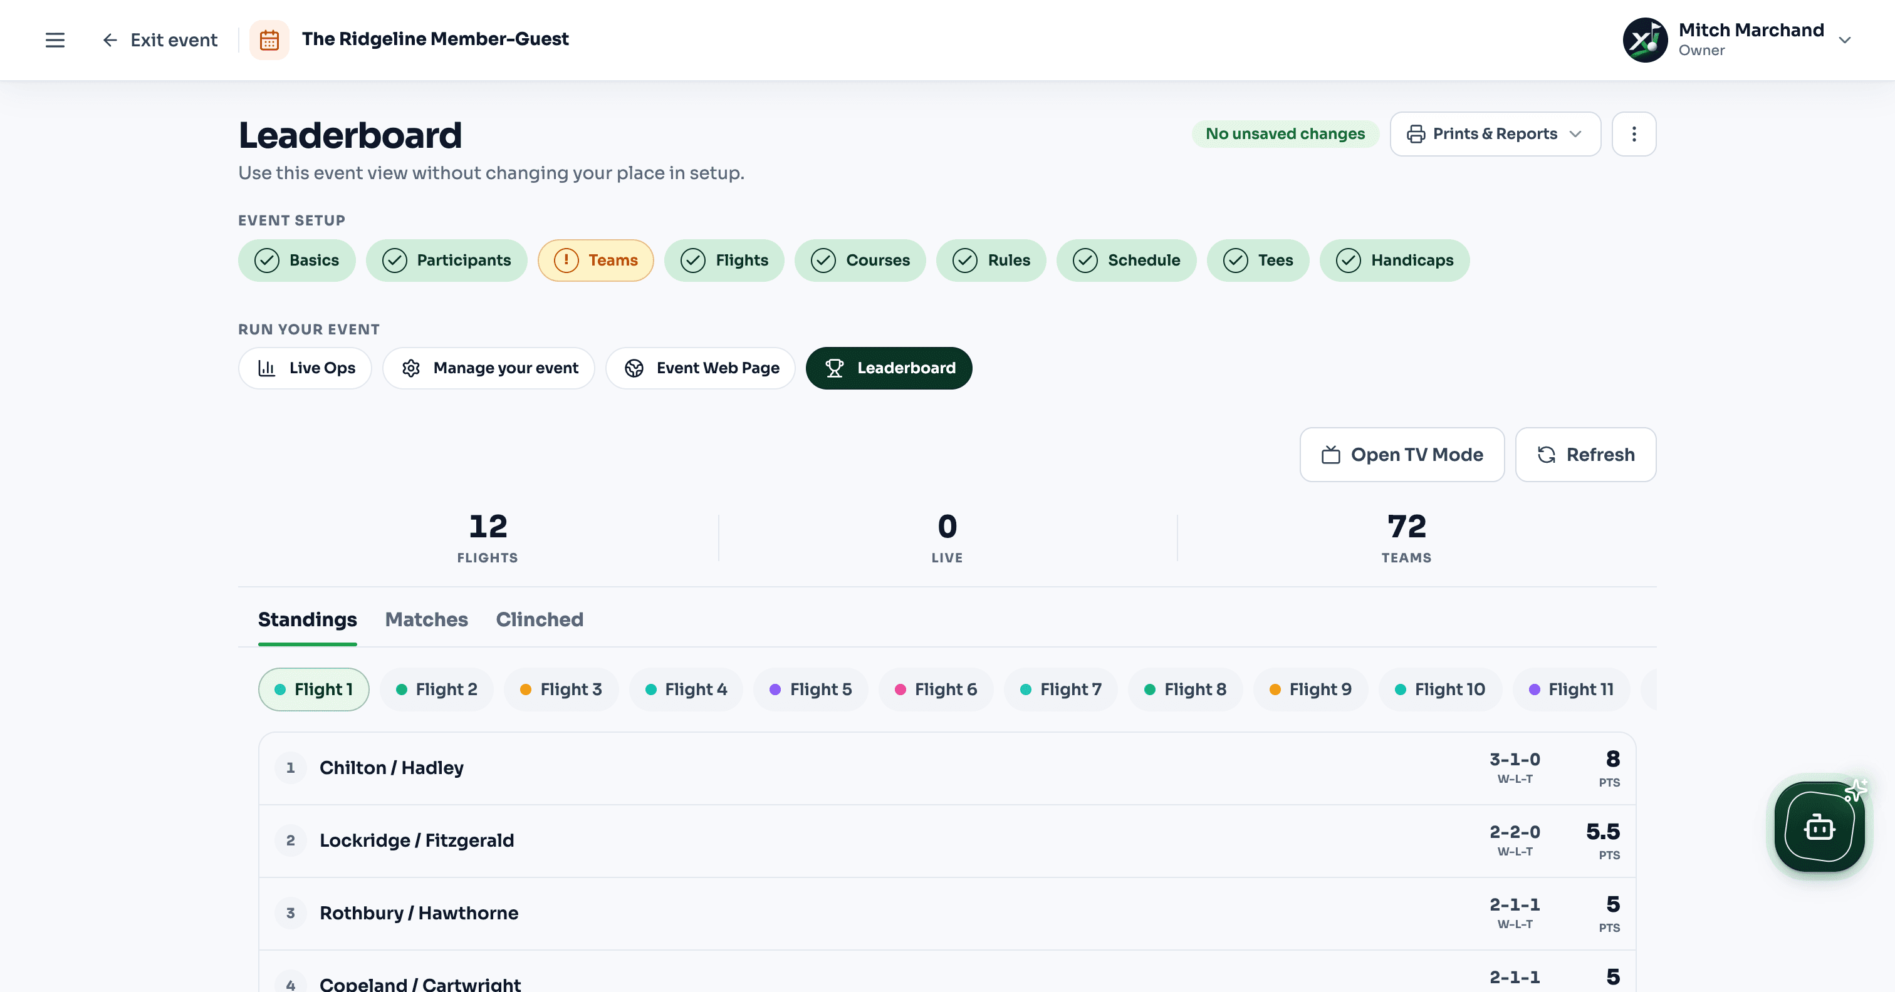Select the Flight 2 filter chip

436,690
